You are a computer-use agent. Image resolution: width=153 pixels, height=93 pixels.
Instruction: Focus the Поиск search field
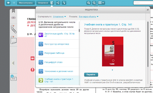click(x=143, y=3)
